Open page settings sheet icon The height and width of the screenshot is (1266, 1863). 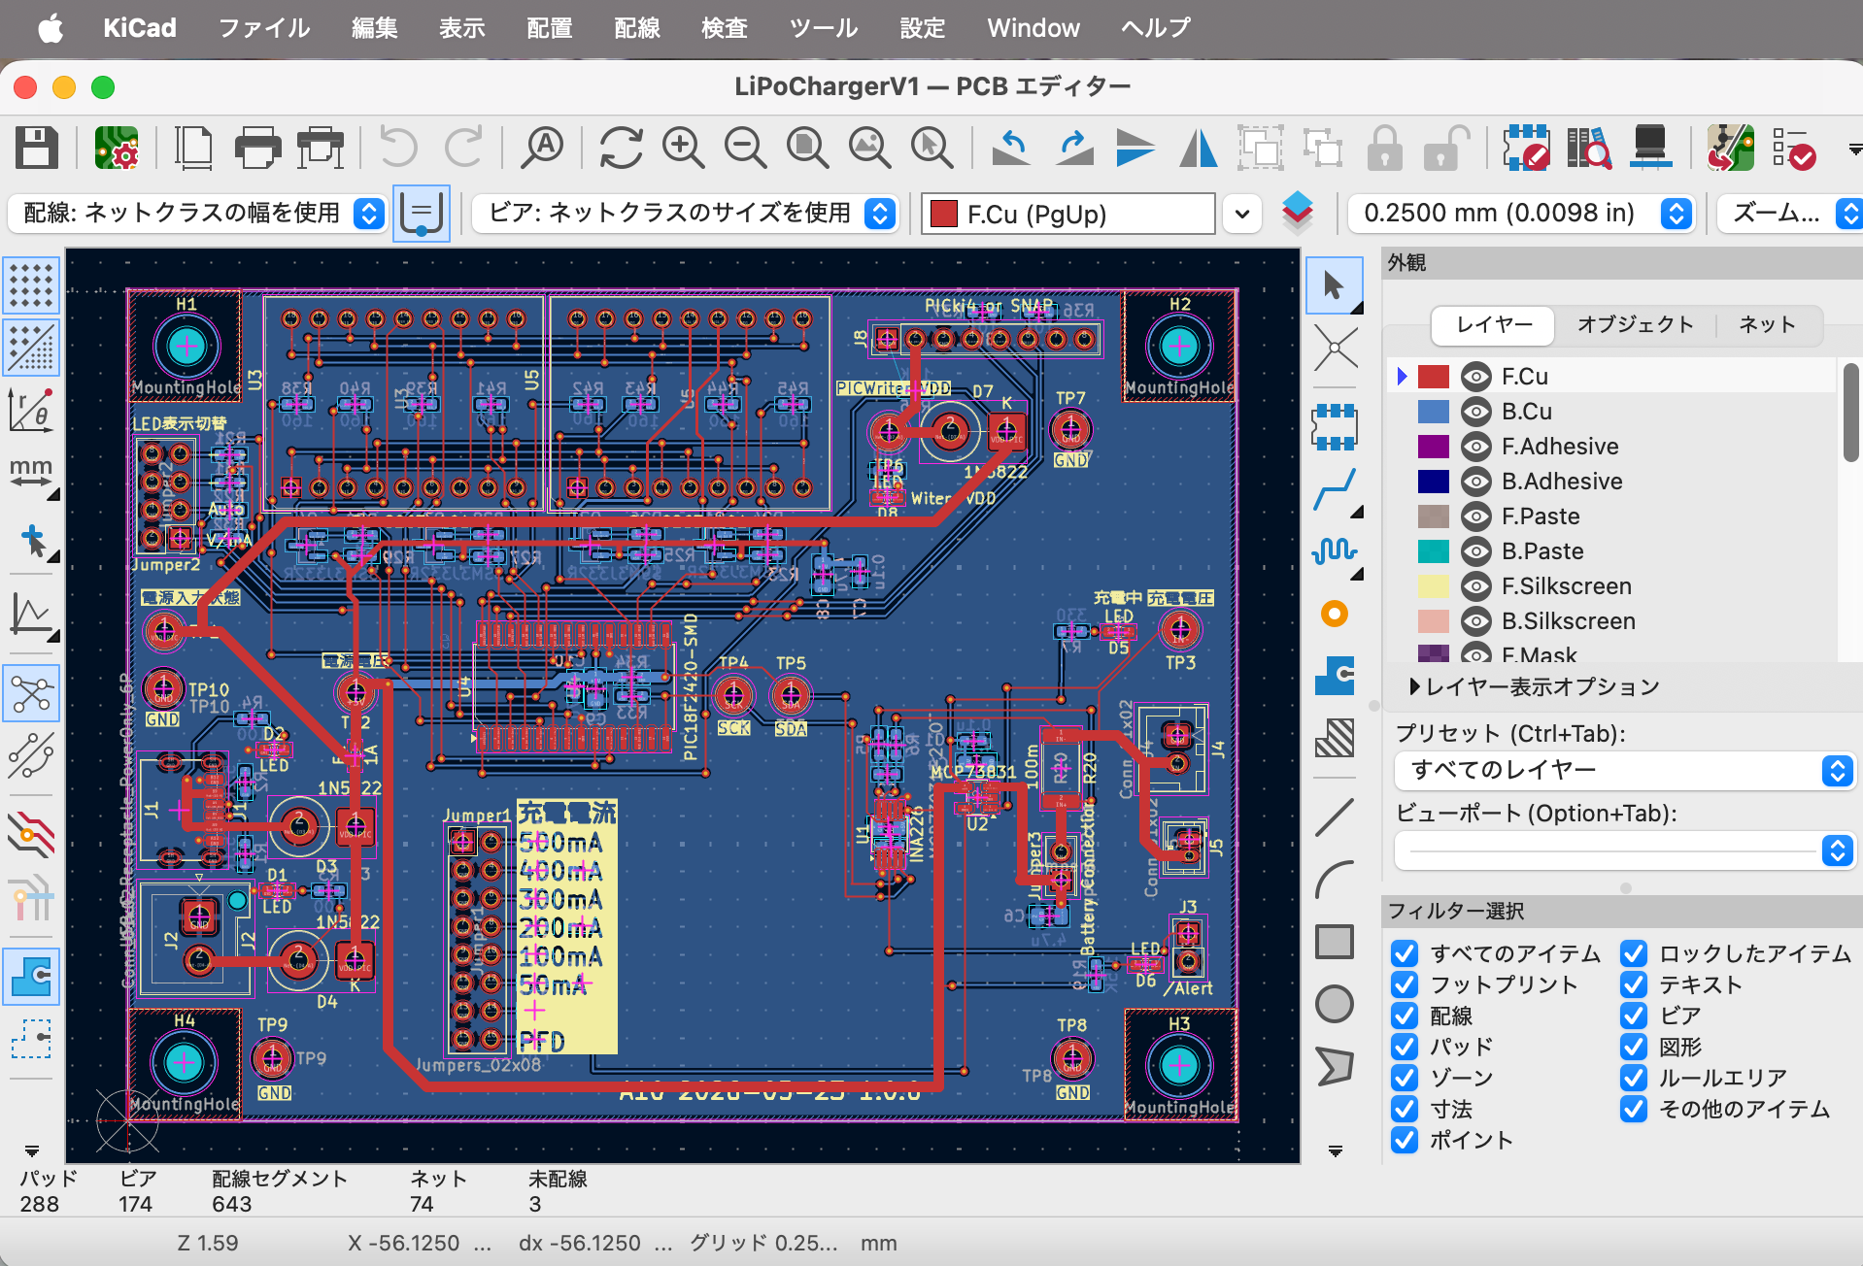(x=194, y=149)
